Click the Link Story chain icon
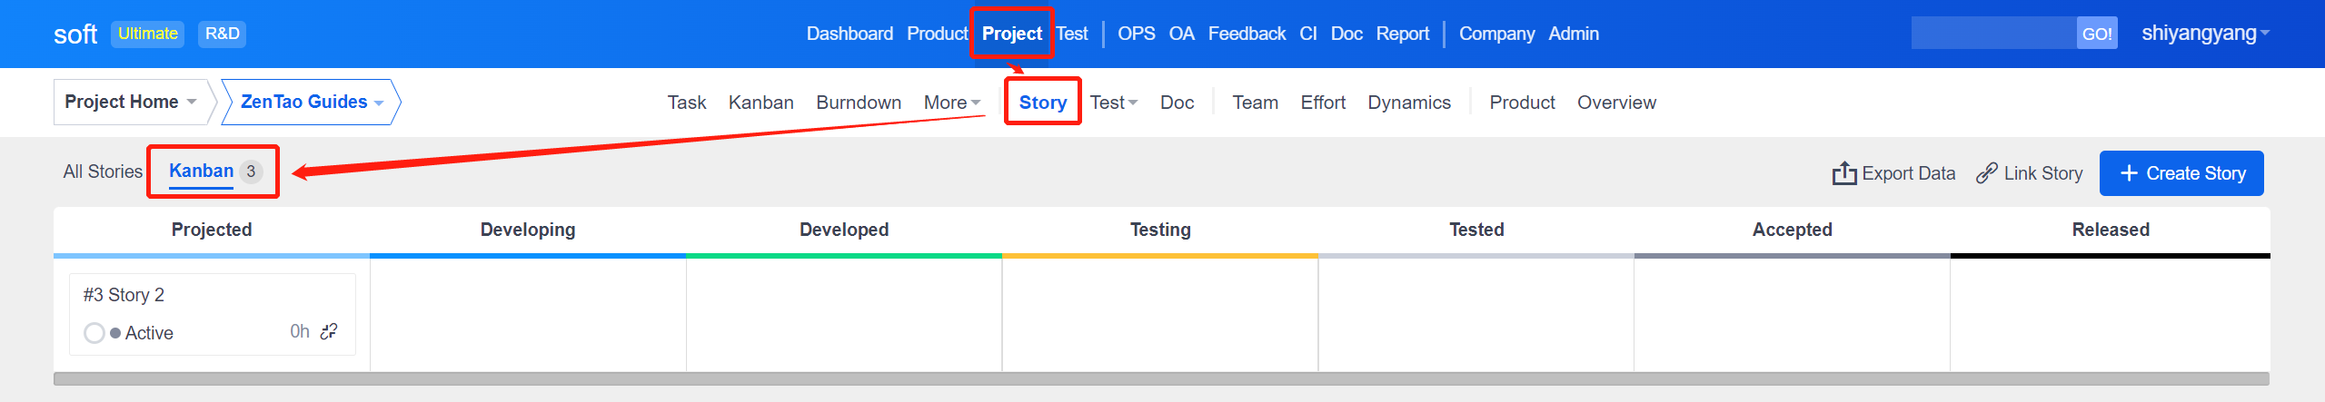 pos(1986,172)
